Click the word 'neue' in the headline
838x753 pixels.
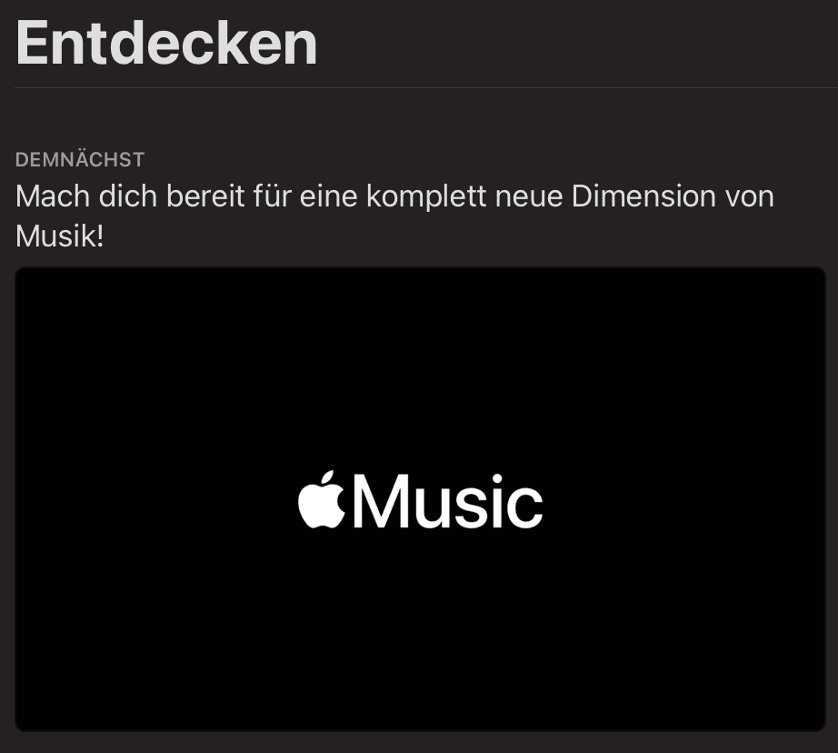pos(529,198)
